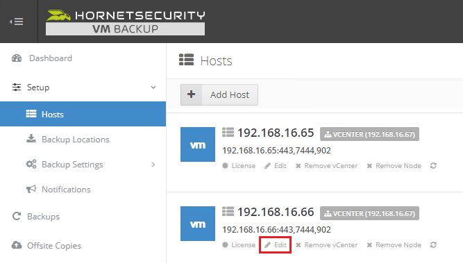Click the Hornetsecurity VM Backup logo
Screen dimensions: 463x266
125,22
